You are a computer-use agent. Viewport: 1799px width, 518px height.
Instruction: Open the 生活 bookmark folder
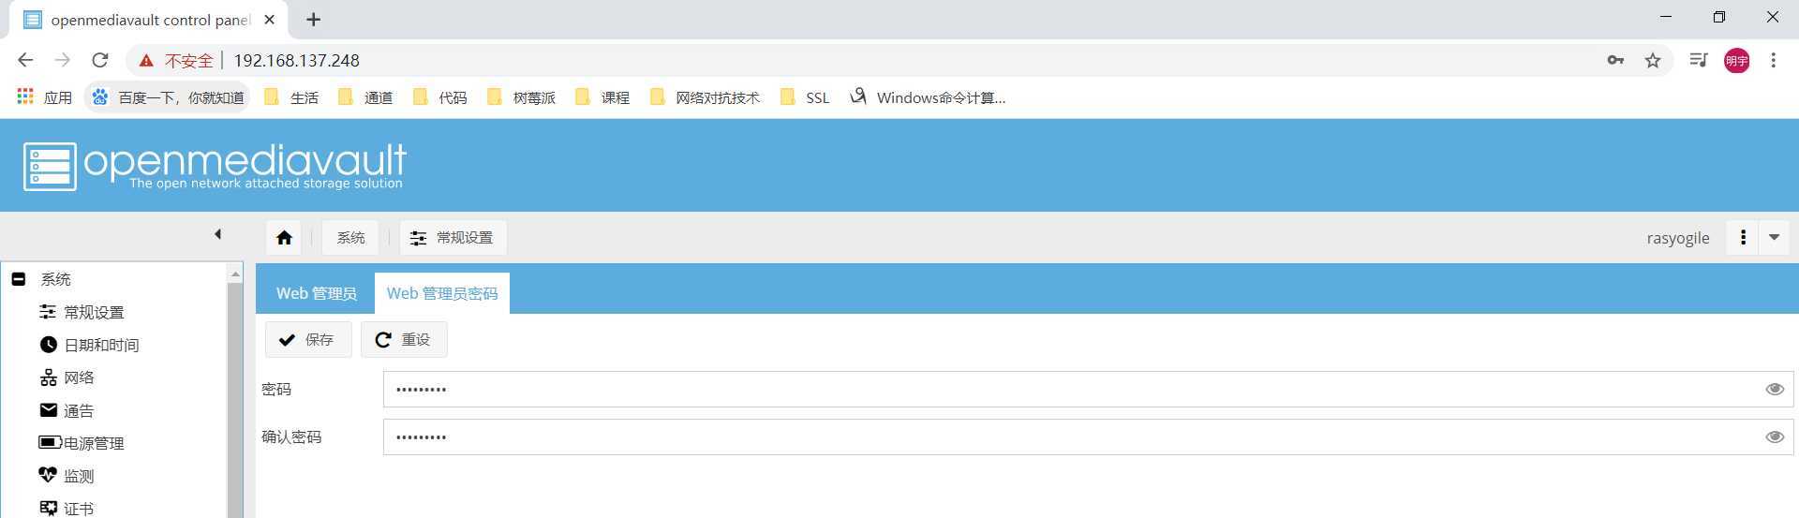tap(291, 97)
